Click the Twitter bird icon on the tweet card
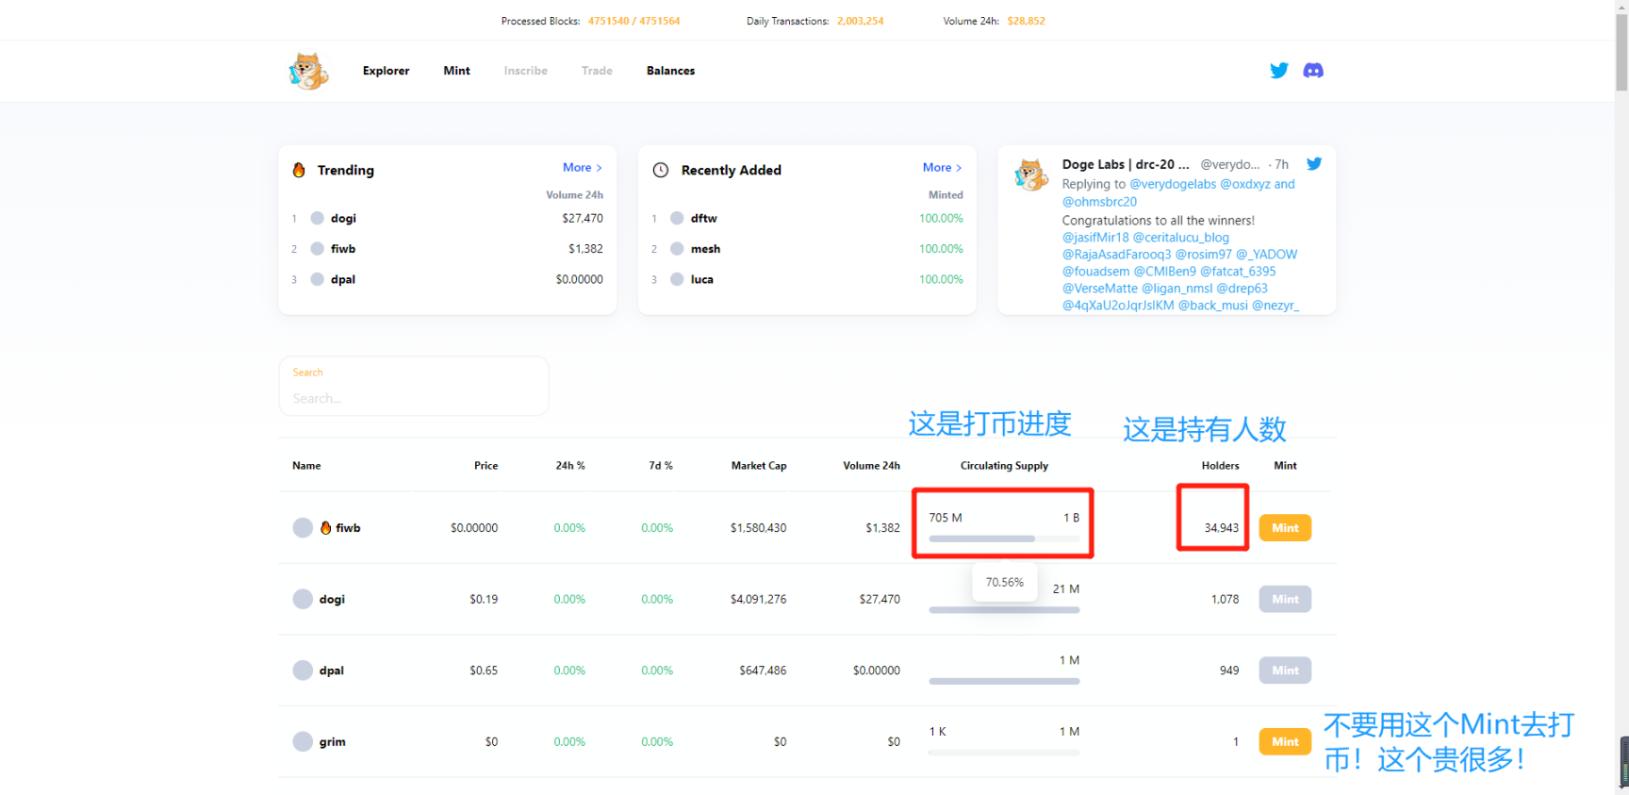 coord(1314,164)
